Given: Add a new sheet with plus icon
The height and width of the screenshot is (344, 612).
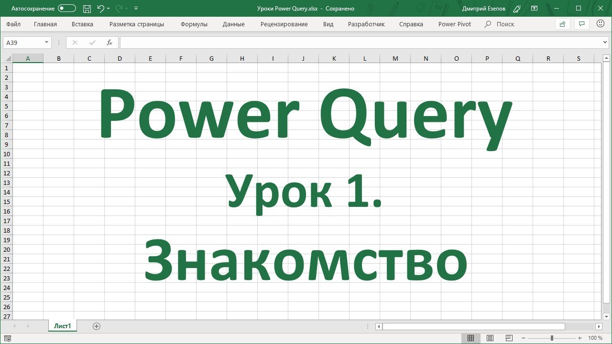Looking at the screenshot, I should 97,326.
